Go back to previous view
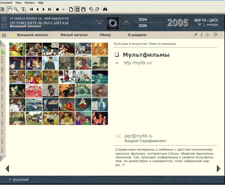Screen dimensions: 225x185 point(57,10)
